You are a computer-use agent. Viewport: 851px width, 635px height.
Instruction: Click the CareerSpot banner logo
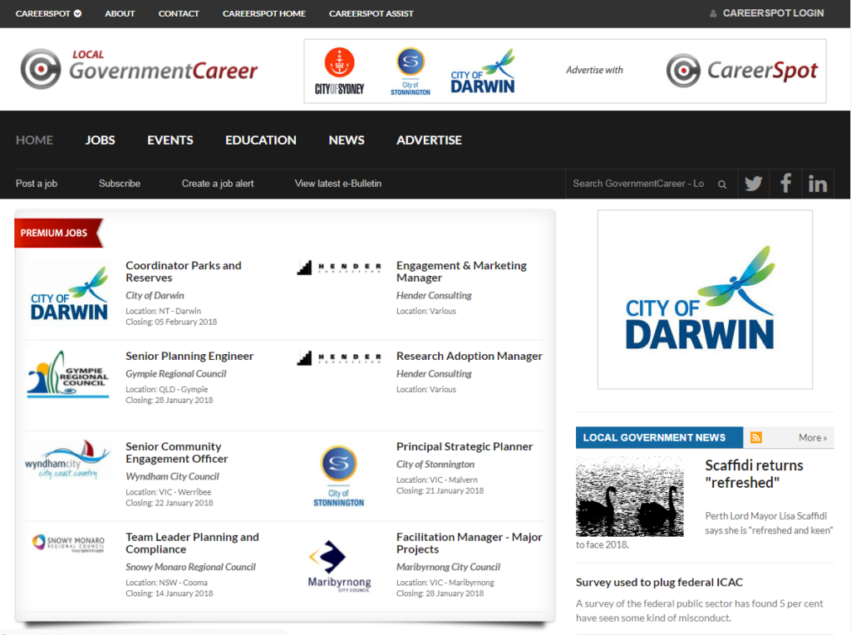[x=742, y=71]
